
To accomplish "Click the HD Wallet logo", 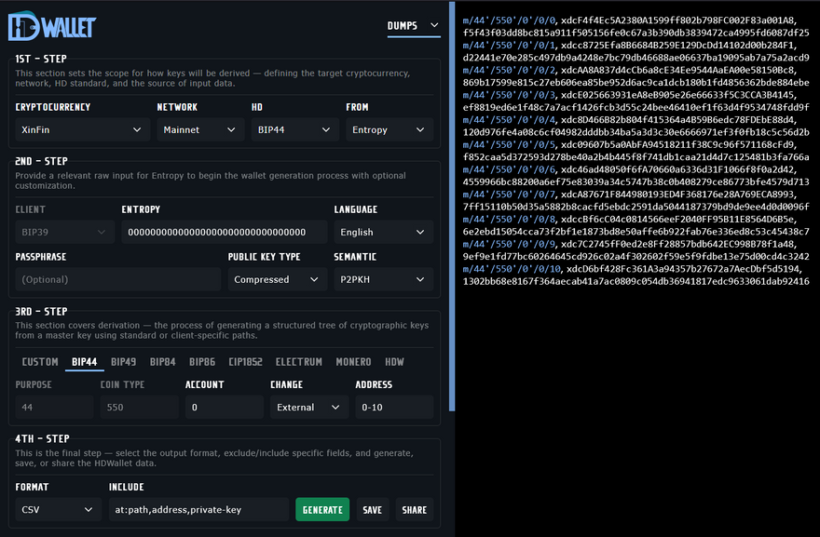I will (52, 27).
